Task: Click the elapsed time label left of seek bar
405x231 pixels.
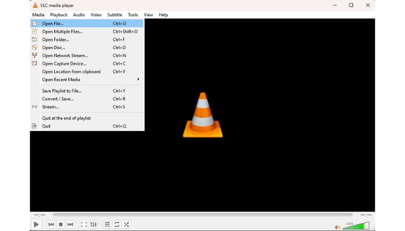Action: [39, 214]
